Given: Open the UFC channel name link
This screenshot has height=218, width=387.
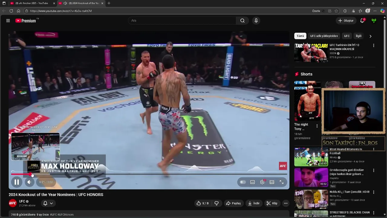Looking at the screenshot, I should (22, 201).
